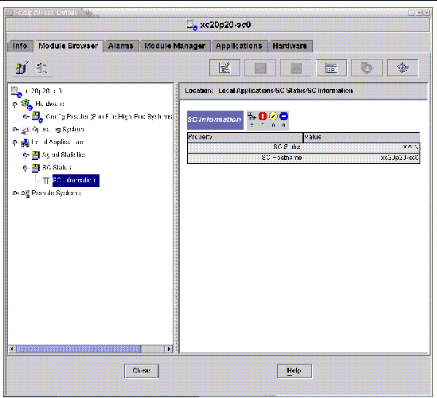Image resolution: width=437 pixels, height=398 pixels.
Task: Select the Module Browser tab
Action: [x=68, y=46]
